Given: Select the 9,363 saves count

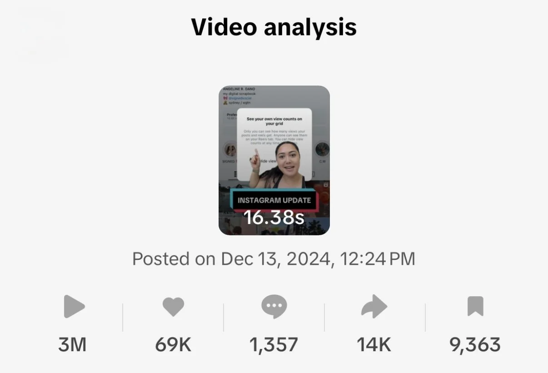Looking at the screenshot, I should [x=475, y=345].
